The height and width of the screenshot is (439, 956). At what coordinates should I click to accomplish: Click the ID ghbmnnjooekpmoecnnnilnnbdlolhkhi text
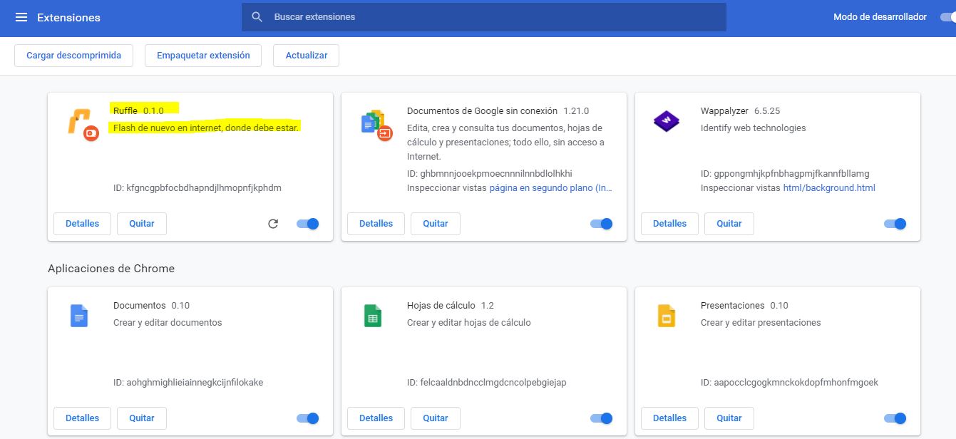coord(490,174)
